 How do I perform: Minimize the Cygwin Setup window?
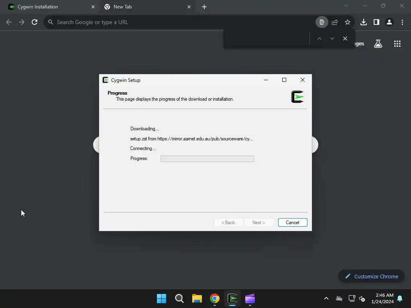266,80
